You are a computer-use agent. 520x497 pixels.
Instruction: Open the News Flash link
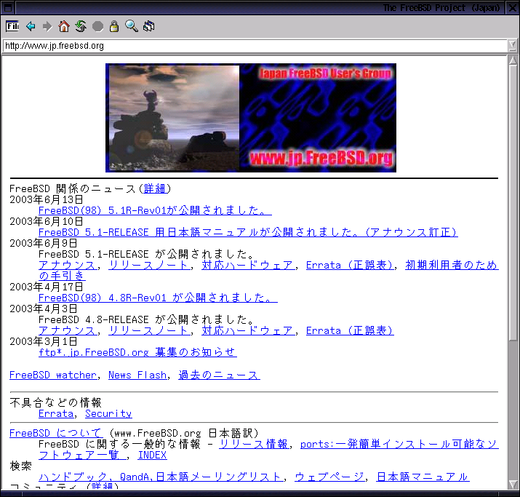[138, 375]
